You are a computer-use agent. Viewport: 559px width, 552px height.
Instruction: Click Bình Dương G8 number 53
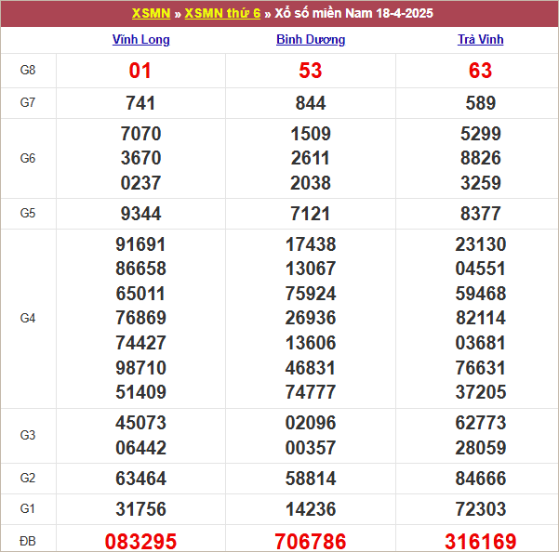pyautogui.click(x=311, y=71)
